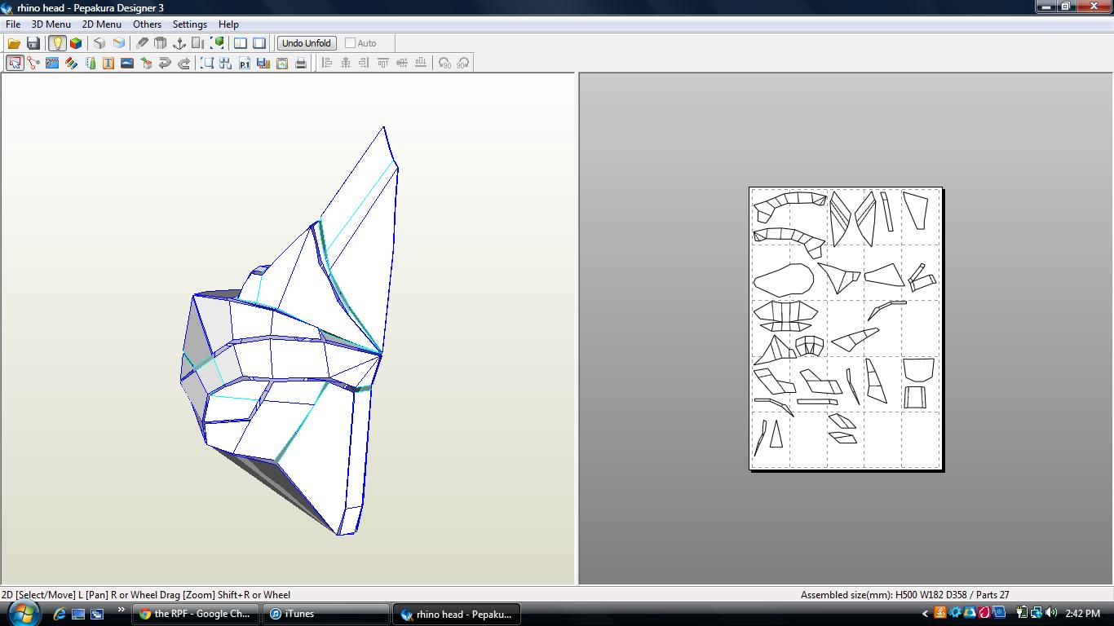
Task: Expand hidden system tray icons arrow
Action: (925, 614)
